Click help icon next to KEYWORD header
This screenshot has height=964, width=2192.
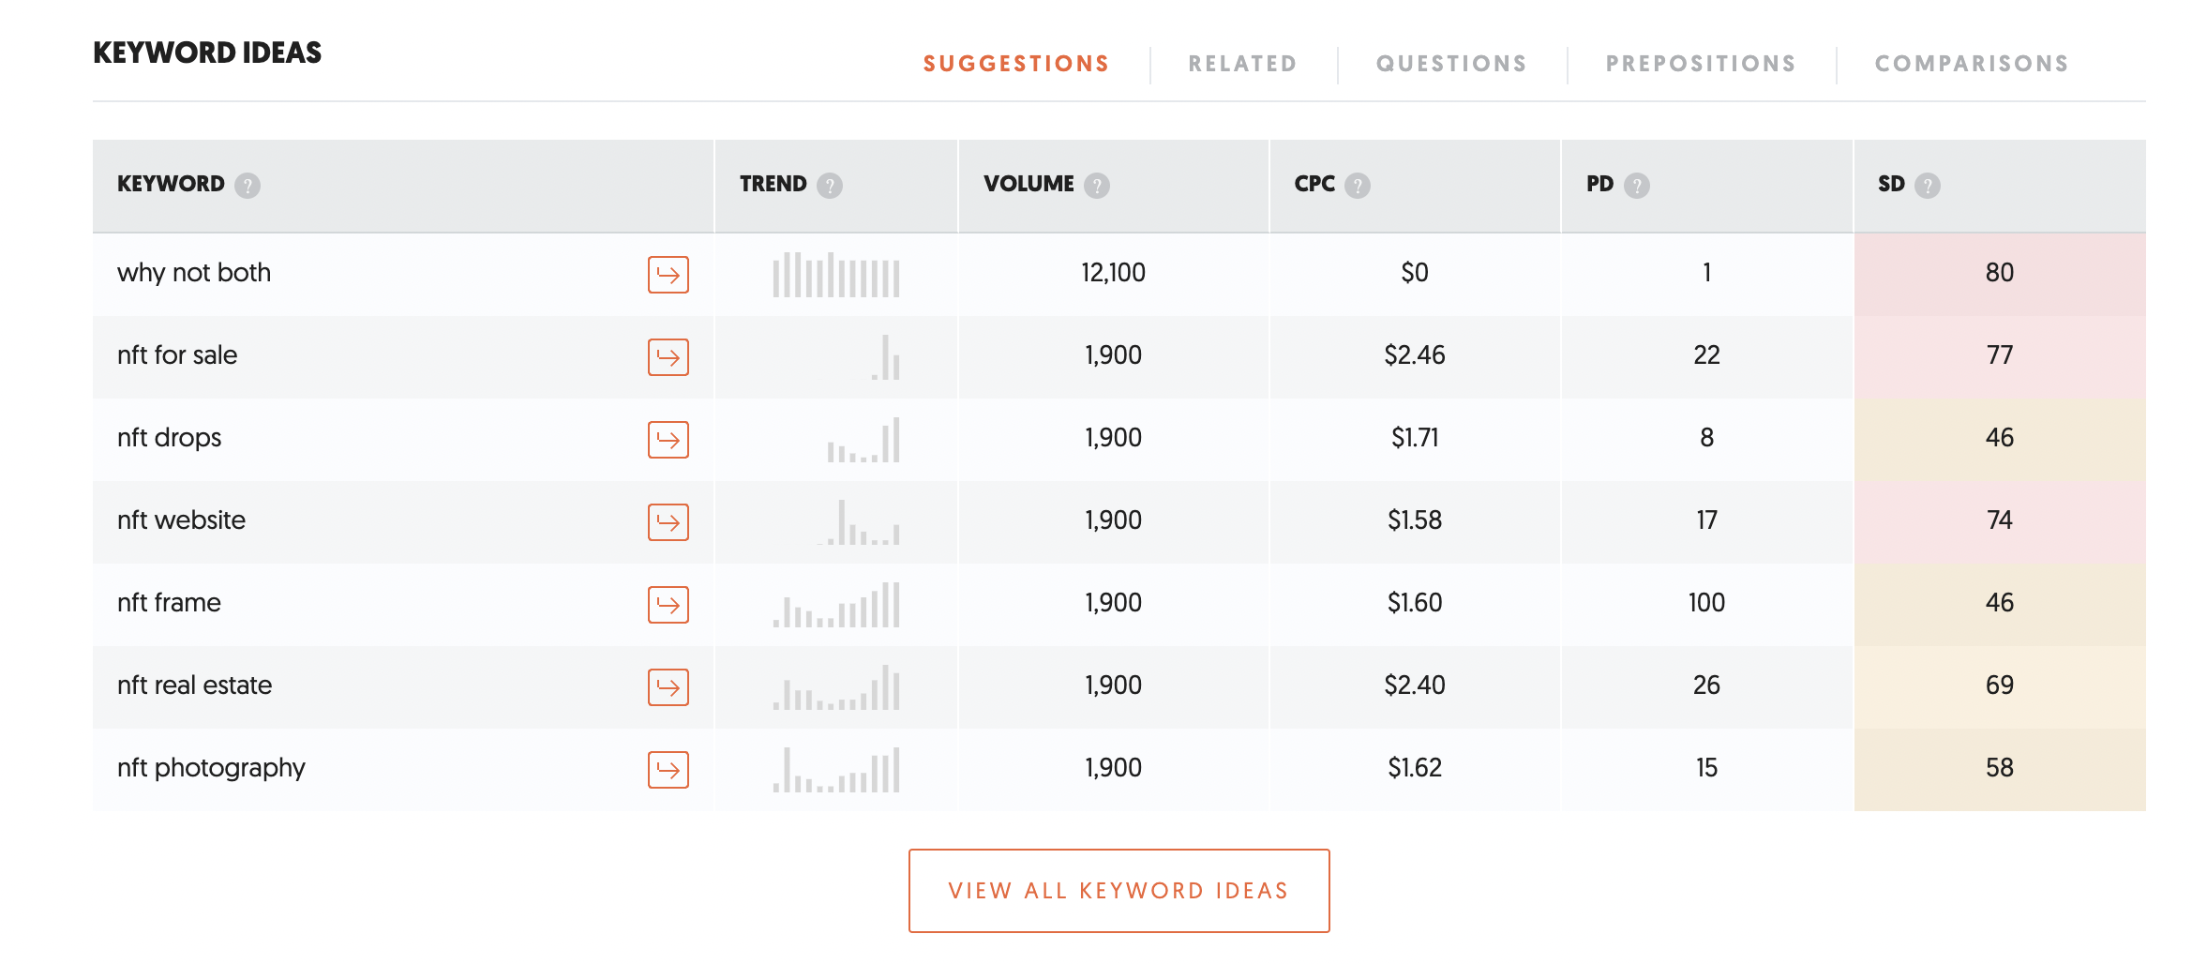[248, 186]
